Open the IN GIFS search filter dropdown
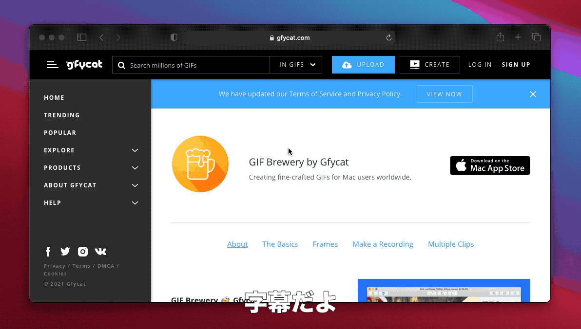Viewport: 581px width, 329px height. click(296, 64)
